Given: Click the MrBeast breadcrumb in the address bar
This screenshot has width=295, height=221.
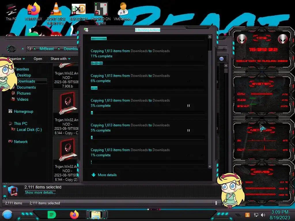Looking at the screenshot, I should (x=47, y=49).
